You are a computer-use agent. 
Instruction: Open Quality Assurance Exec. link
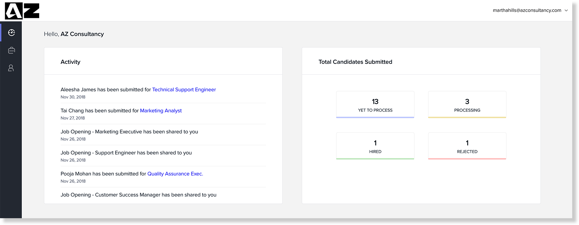pos(175,174)
